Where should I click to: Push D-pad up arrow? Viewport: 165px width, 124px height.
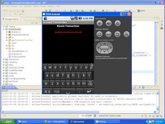(x=104, y=44)
